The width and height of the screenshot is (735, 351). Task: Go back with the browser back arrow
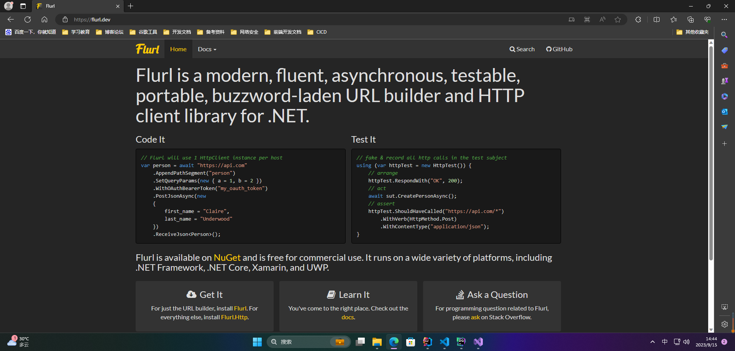tap(11, 19)
